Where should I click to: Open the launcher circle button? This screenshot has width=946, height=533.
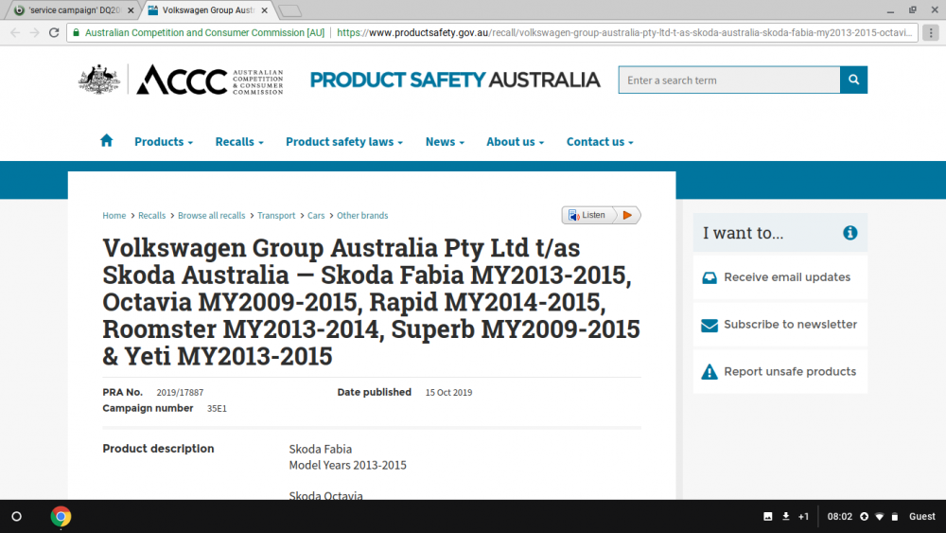tap(17, 517)
